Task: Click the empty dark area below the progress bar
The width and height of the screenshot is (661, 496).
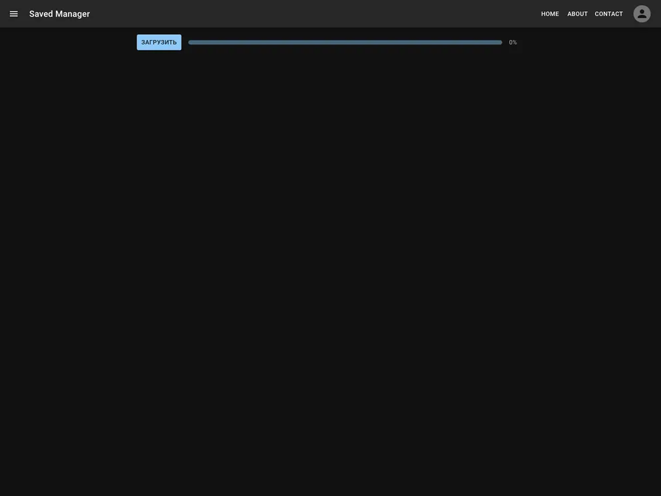Action: [330, 267]
